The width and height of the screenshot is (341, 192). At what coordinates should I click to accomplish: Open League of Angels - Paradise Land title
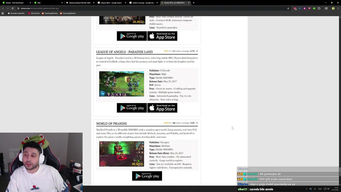(x=124, y=52)
